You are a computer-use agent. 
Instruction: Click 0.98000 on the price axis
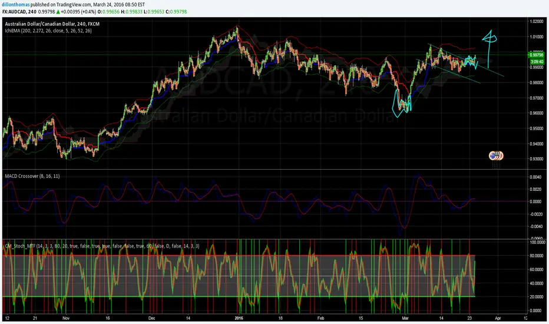[537, 82]
